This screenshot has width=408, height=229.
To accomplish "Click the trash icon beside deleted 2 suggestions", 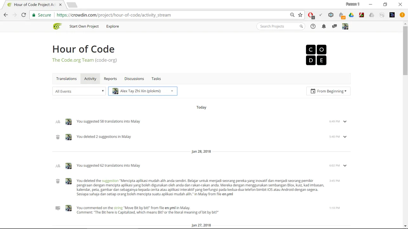I will [58, 137].
